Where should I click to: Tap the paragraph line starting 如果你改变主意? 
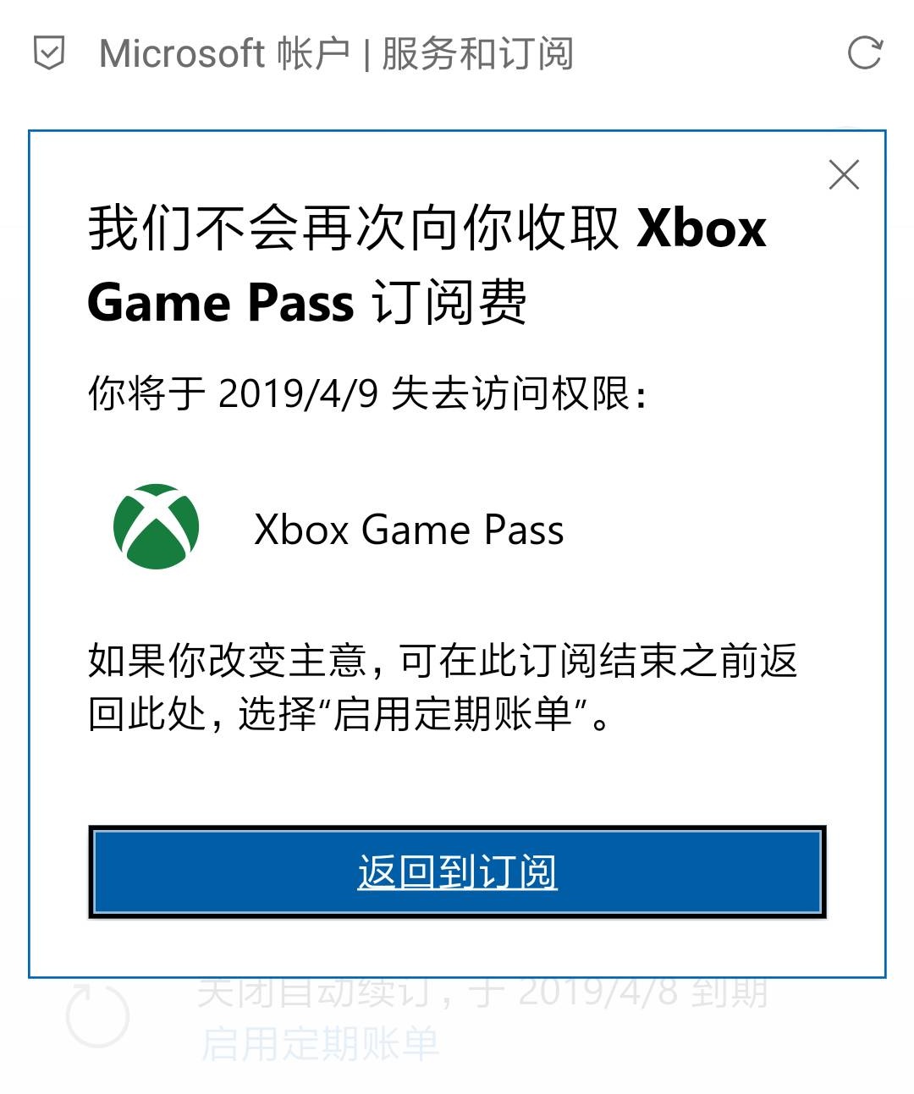click(443, 661)
